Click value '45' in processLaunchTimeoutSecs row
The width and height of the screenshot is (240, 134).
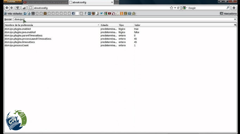135,39
